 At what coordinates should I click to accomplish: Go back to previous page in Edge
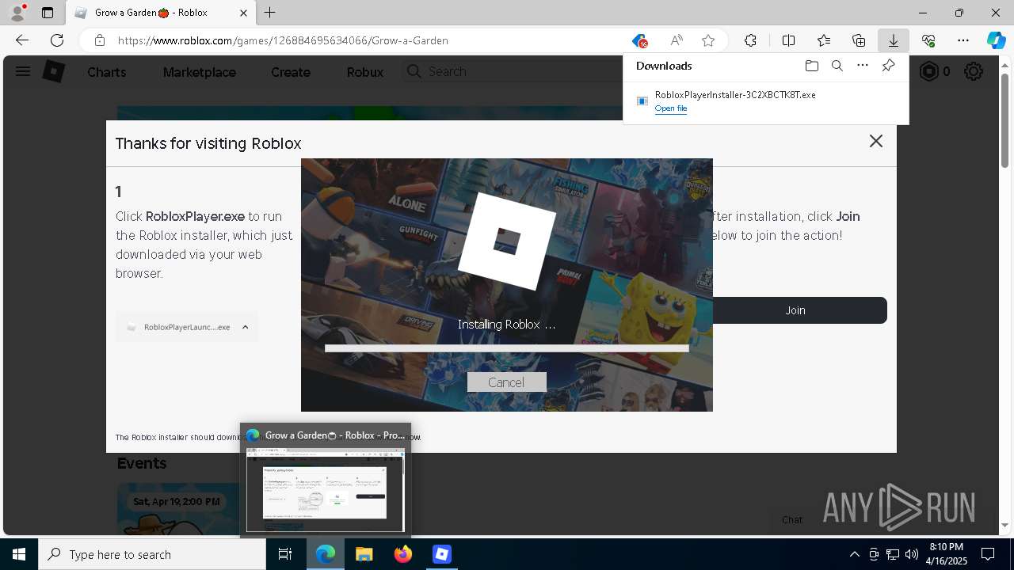(x=22, y=40)
